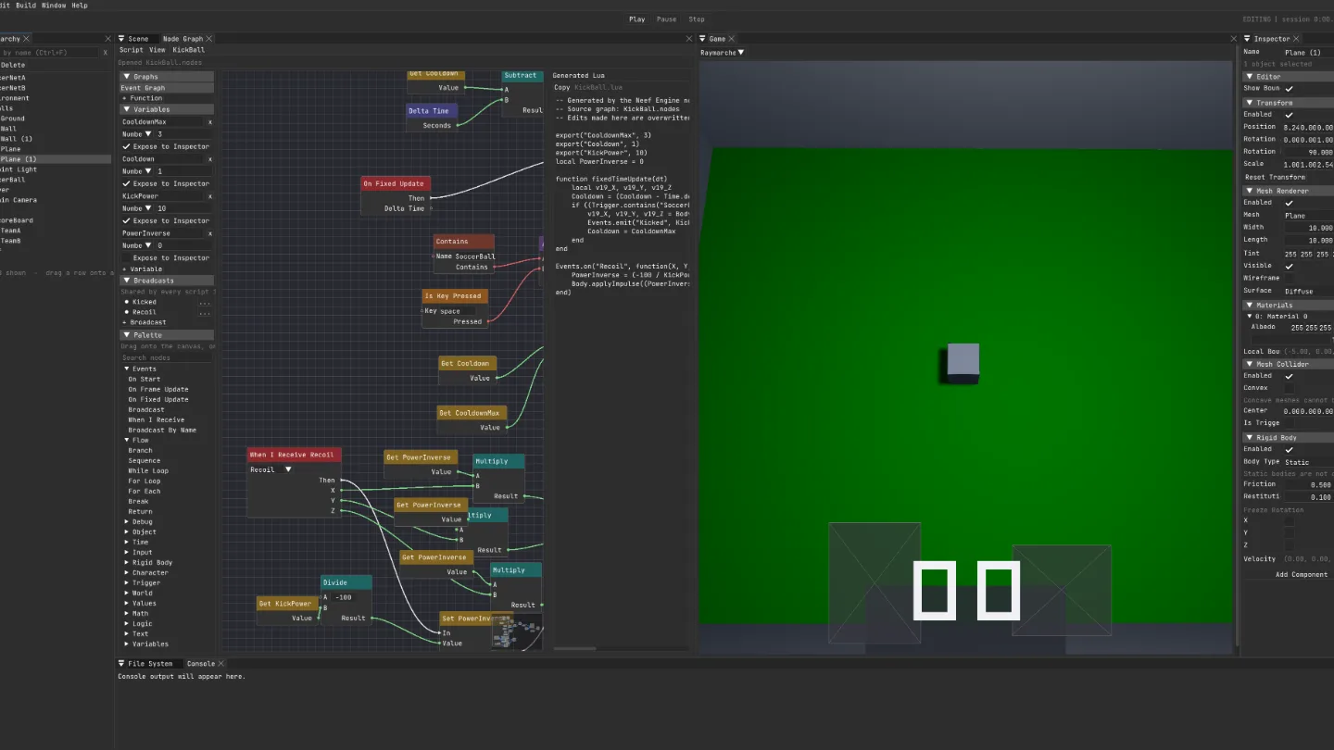Click the palette Search nodes field
Screen dimensions: 1334x750
point(167,357)
